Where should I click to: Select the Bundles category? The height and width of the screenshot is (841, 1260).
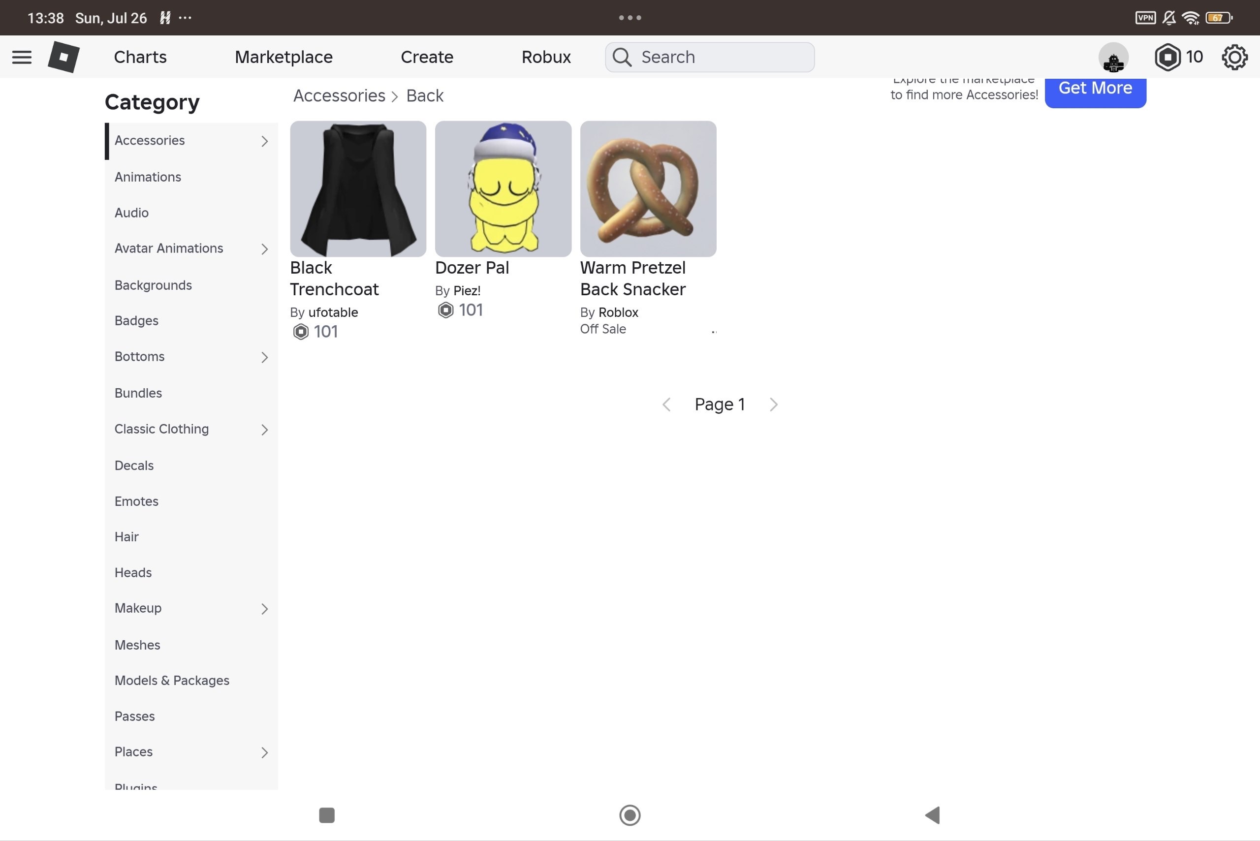[x=191, y=393]
